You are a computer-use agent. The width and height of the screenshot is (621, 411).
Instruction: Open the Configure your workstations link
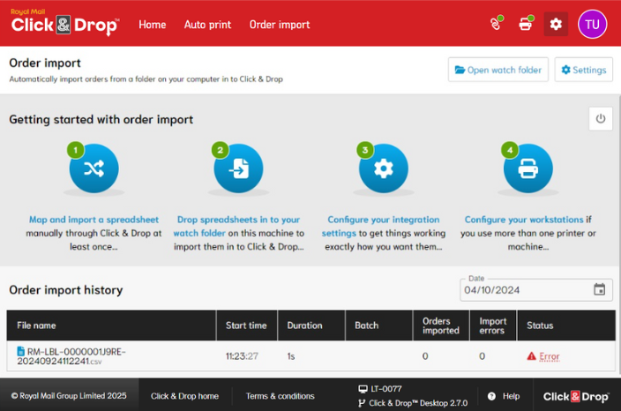click(524, 220)
